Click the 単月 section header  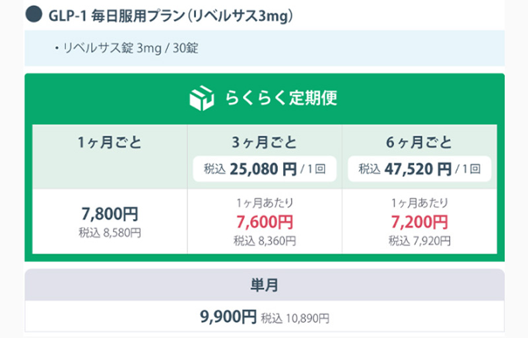pos(265,285)
